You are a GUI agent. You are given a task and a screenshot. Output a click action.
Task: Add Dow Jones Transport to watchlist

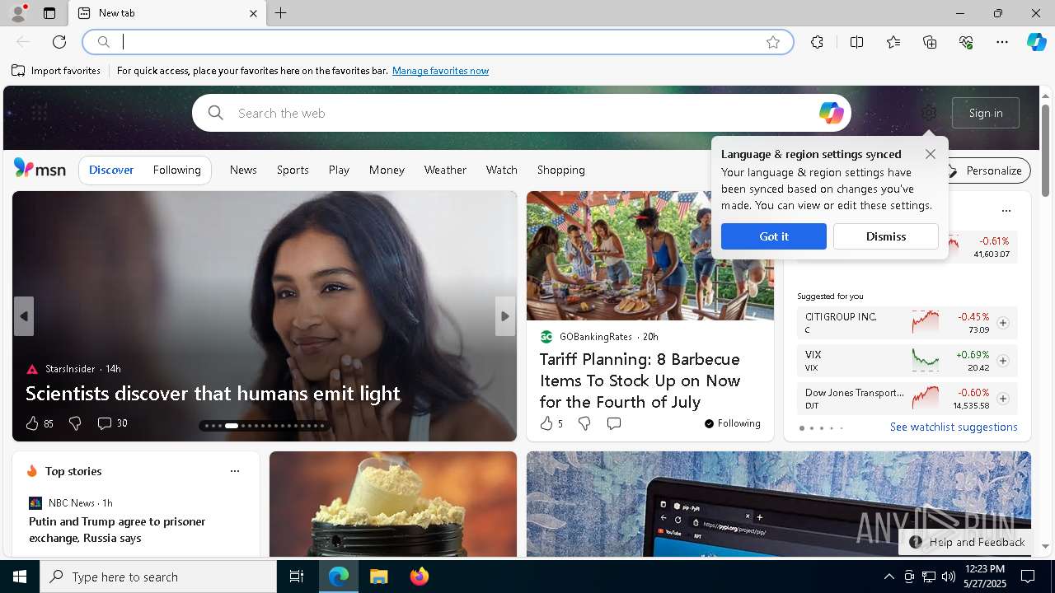(x=1003, y=399)
